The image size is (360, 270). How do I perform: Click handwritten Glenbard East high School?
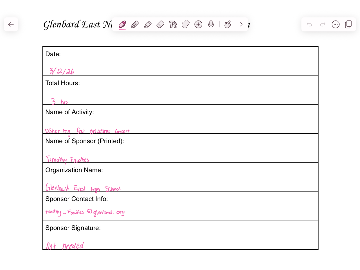83,188
